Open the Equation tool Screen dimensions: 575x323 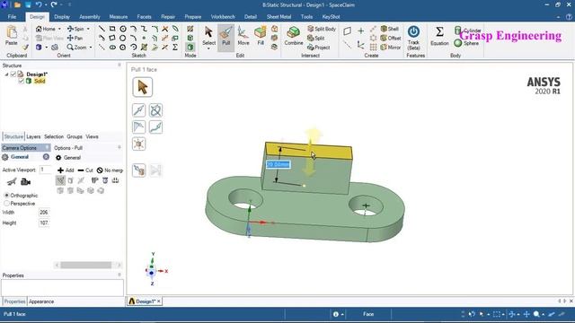(439, 36)
